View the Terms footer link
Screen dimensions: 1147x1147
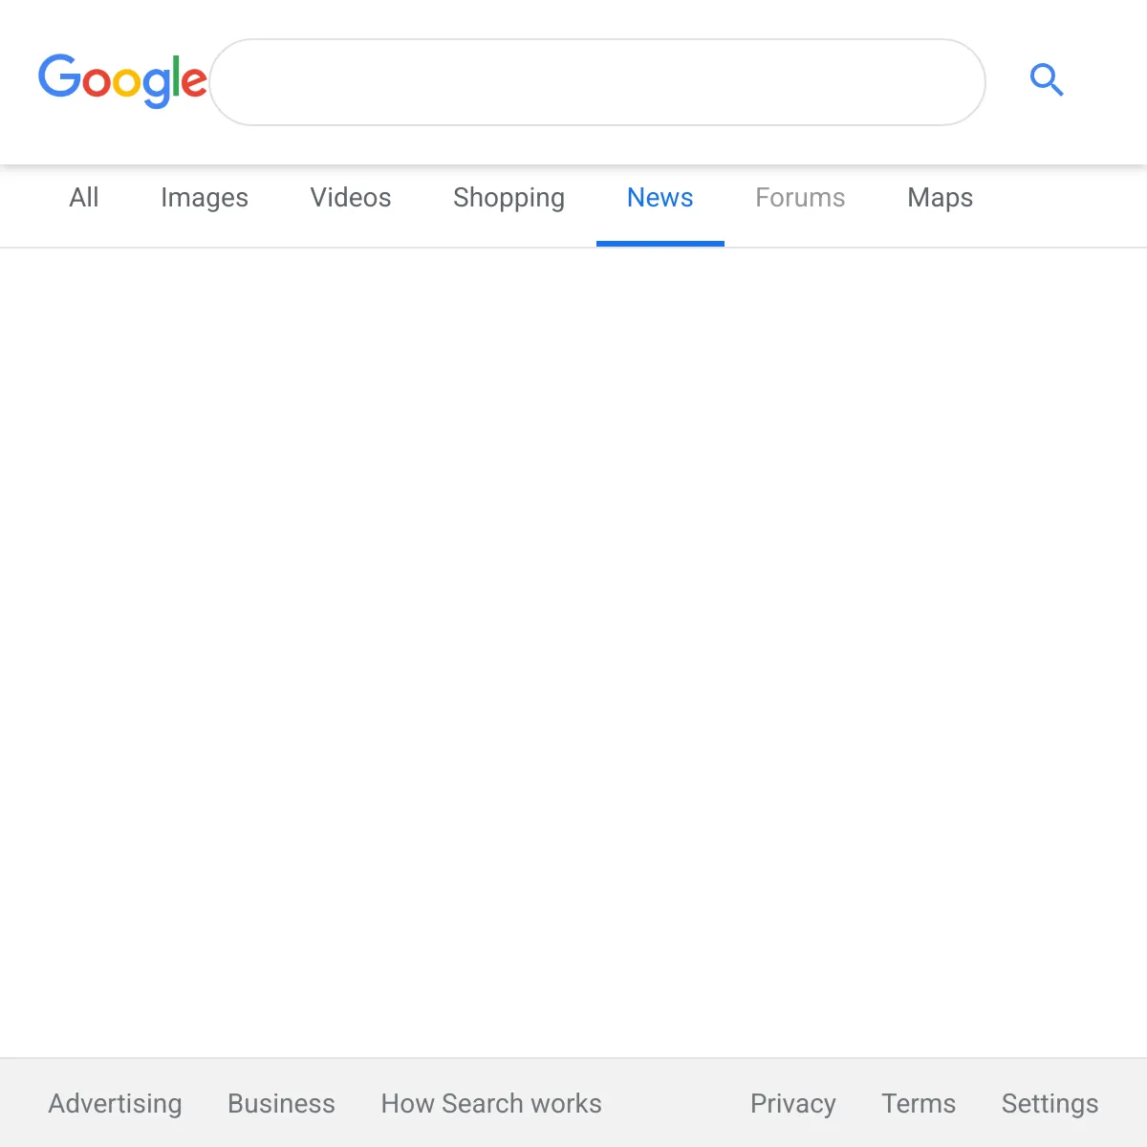[x=918, y=1103]
